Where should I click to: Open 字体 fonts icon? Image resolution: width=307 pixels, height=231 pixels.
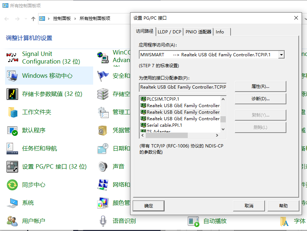coord(284,222)
